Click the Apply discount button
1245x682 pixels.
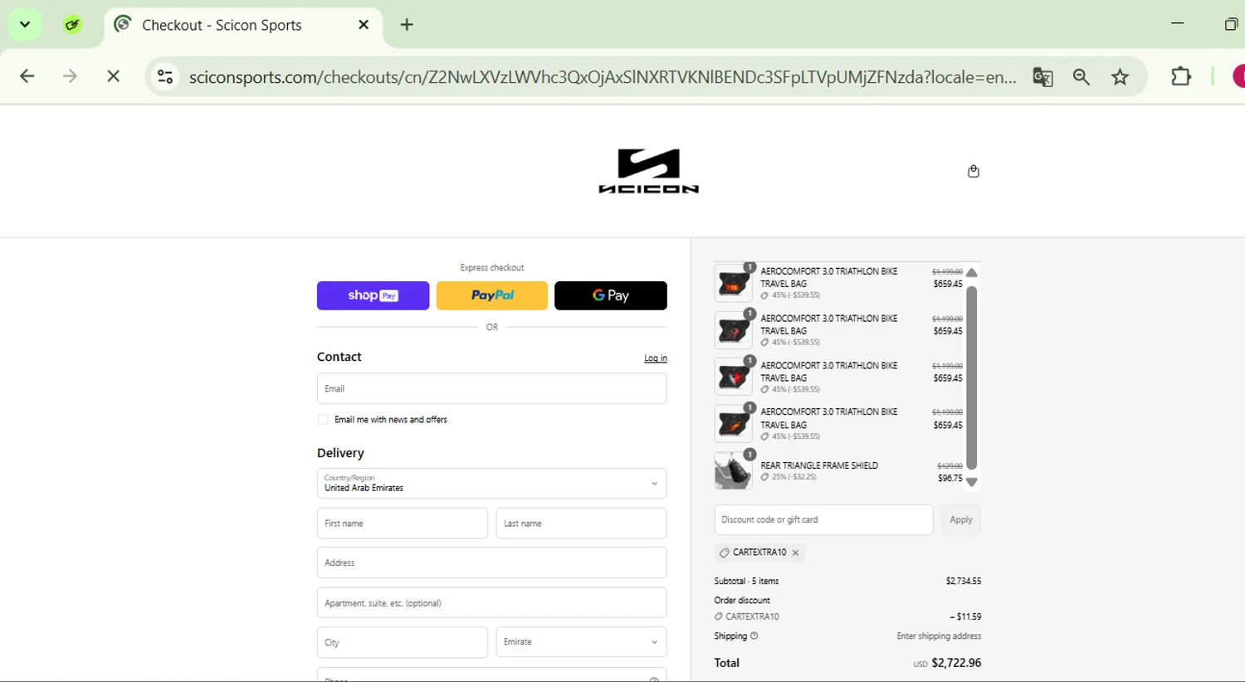pyautogui.click(x=961, y=520)
